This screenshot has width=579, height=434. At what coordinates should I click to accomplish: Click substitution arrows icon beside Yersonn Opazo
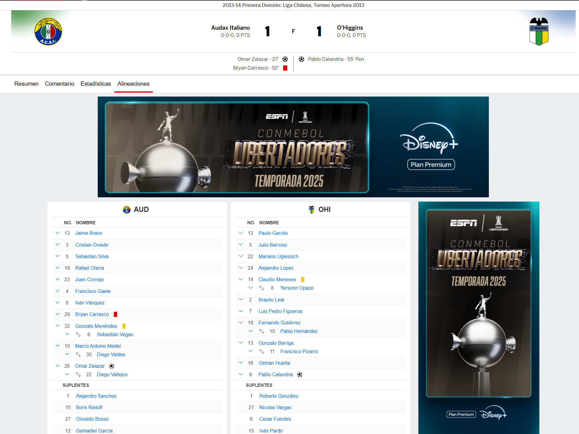(262, 288)
